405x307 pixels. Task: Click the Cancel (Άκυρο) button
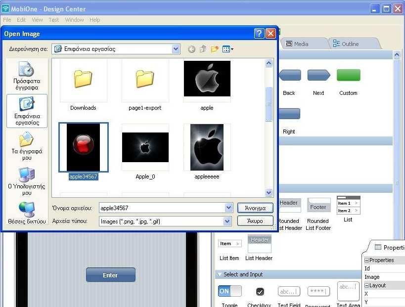(255, 221)
